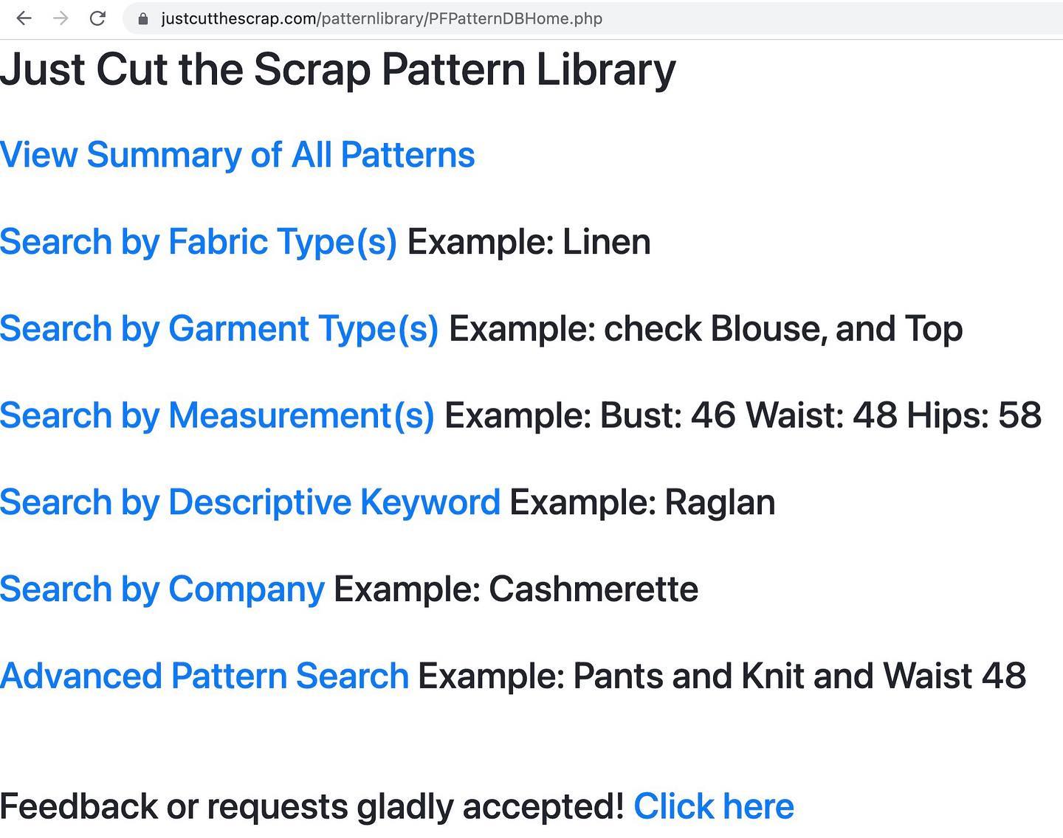
Task: Open Search by Measurement(s) page
Action: tap(217, 415)
